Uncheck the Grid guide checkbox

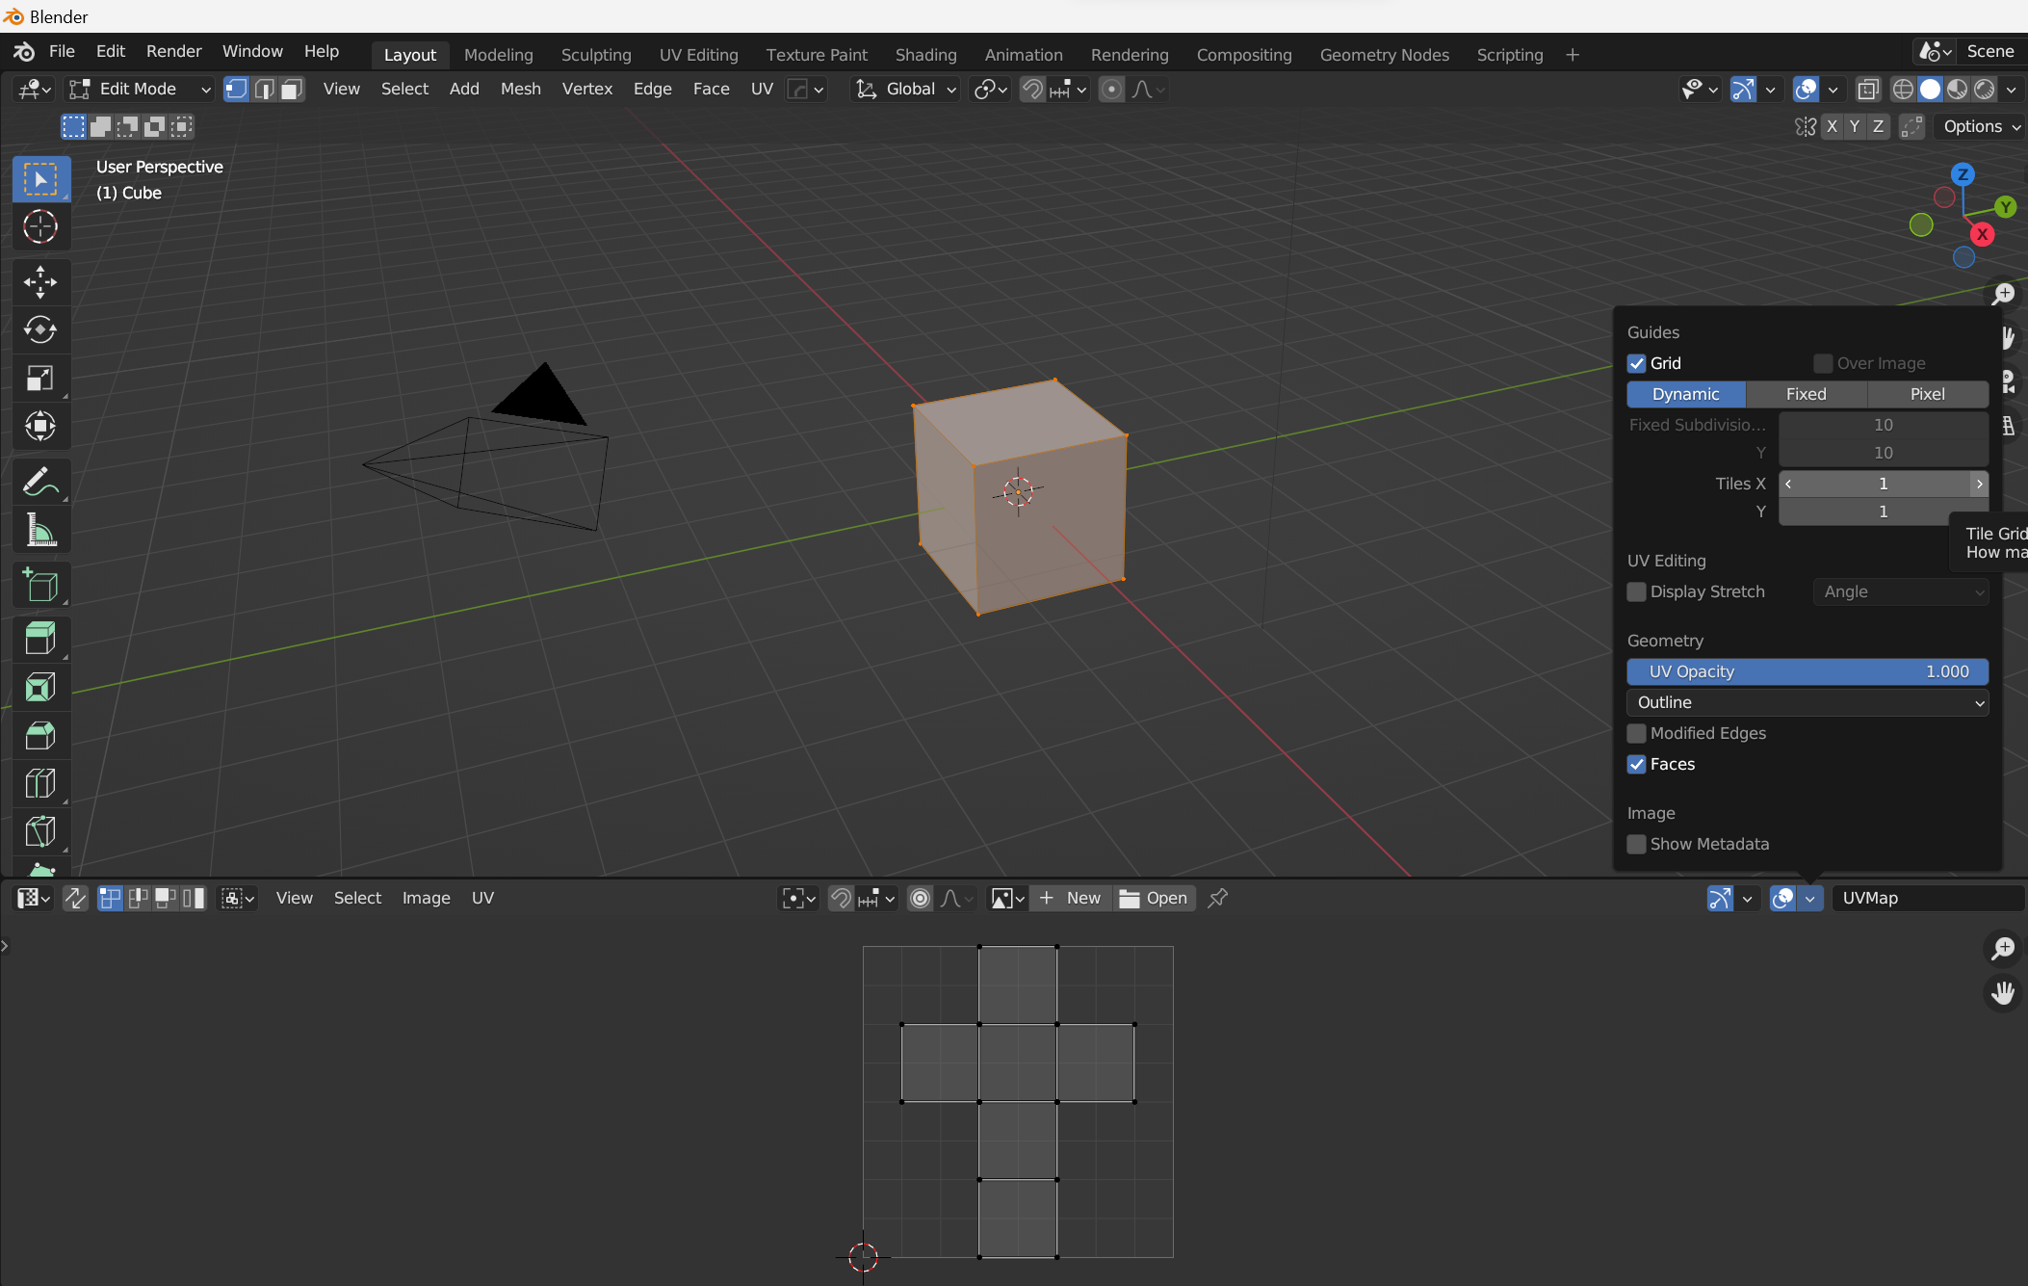[x=1636, y=363]
